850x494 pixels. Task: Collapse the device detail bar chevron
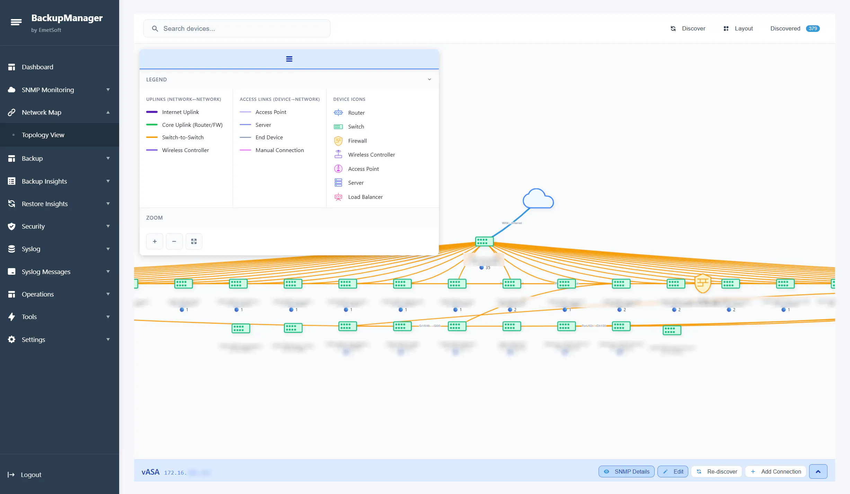pyautogui.click(x=818, y=471)
